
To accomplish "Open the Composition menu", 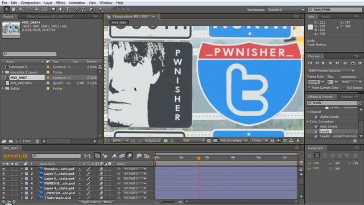I will [30, 3].
